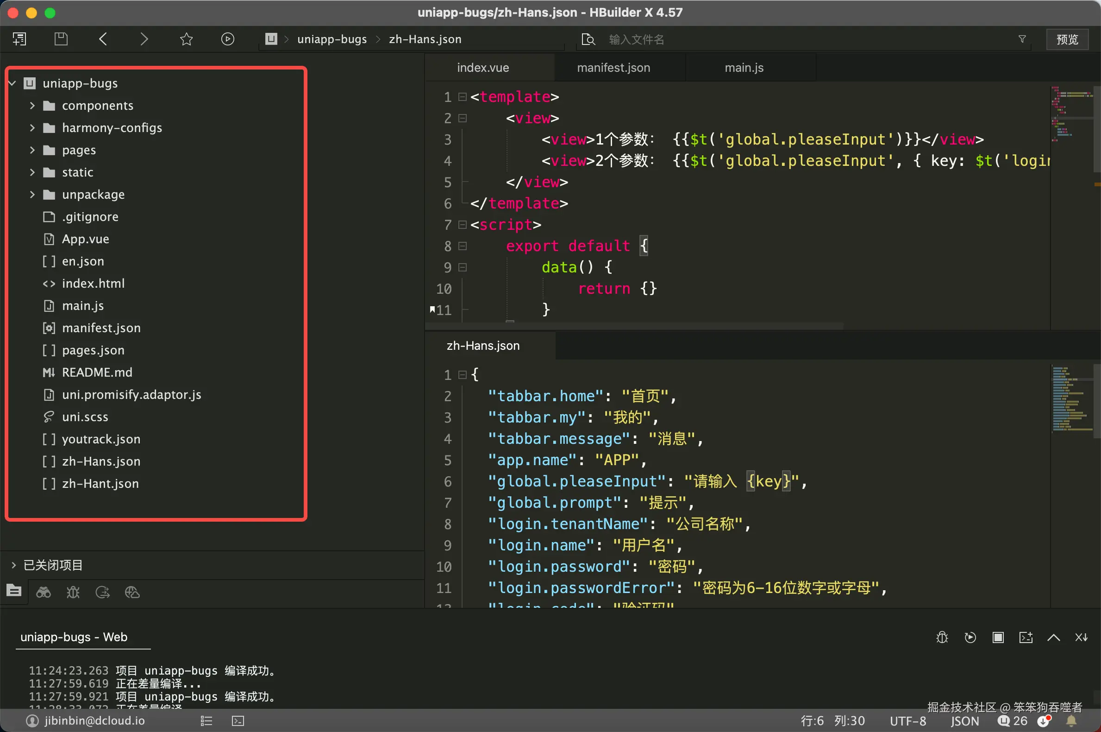Screen dimensions: 1101x732
Task: Expand the 已关闭项目 section
Action: 13,565
